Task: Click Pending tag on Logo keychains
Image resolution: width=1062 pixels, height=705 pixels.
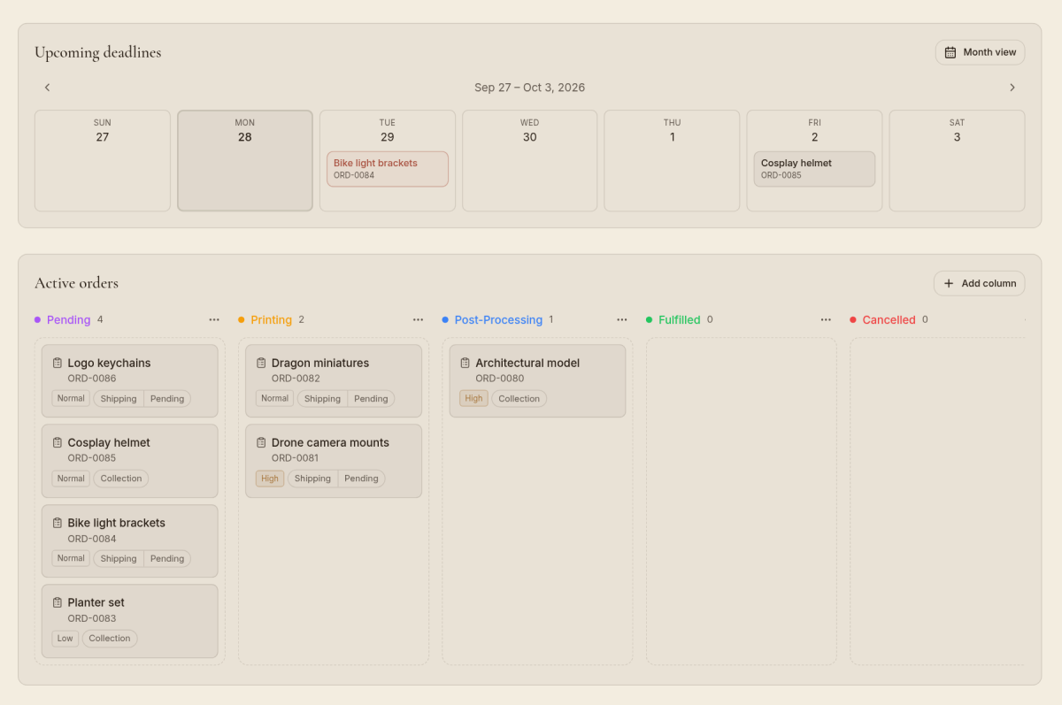Action: pyautogui.click(x=167, y=399)
